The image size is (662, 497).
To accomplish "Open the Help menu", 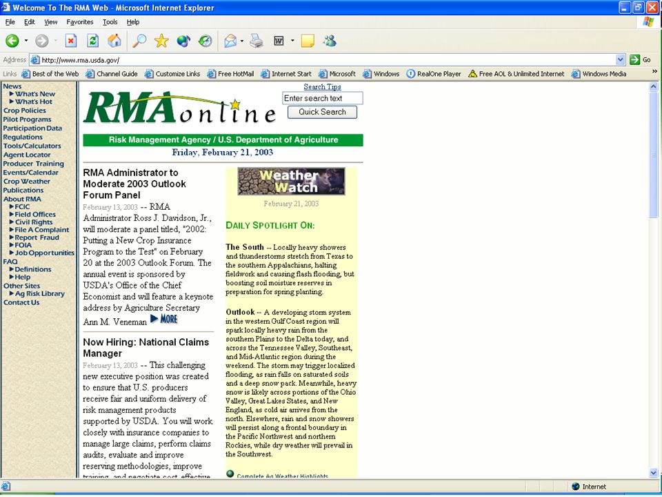I will click(x=133, y=22).
